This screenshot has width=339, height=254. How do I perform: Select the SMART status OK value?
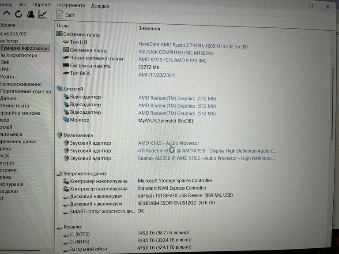(141, 211)
